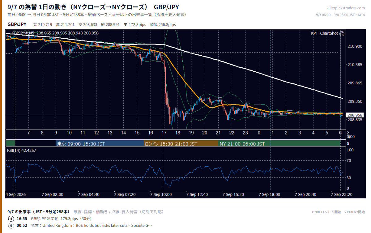Click the 東京 09:00-15:30 JST session bar

(100, 144)
